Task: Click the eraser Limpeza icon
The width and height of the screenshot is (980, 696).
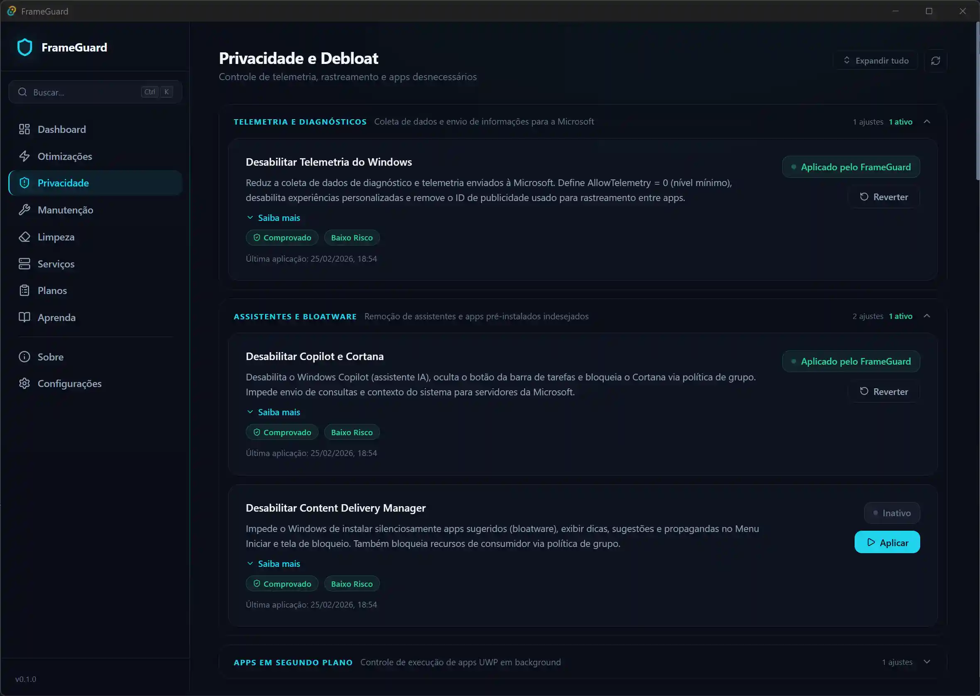Action: (24, 237)
